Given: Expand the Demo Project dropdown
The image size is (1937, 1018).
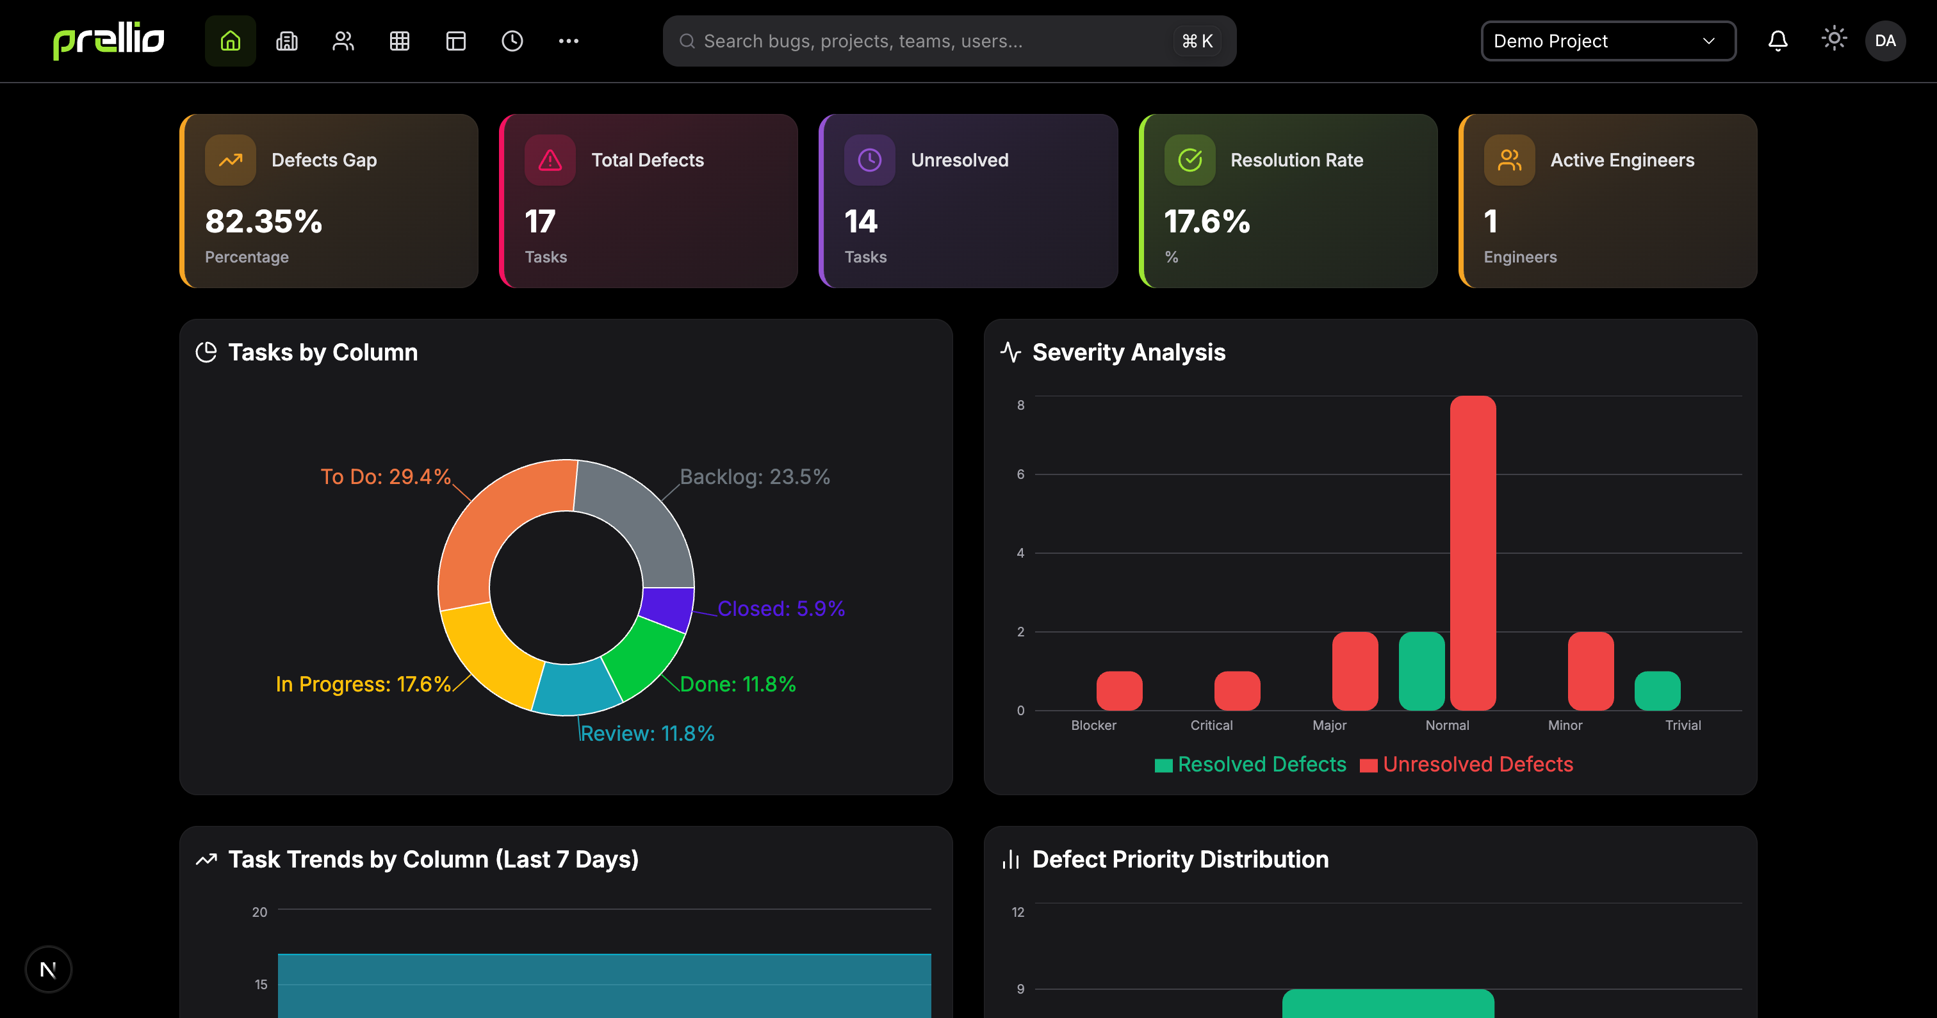Looking at the screenshot, I should pyautogui.click(x=1608, y=40).
